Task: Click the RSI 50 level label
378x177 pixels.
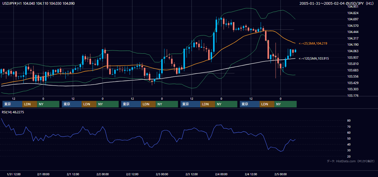Action: pyautogui.click(x=349, y=138)
